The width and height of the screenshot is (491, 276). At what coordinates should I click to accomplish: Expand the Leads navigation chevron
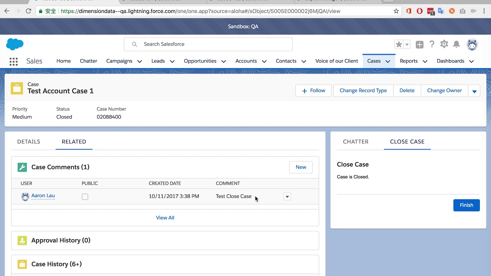tap(172, 61)
